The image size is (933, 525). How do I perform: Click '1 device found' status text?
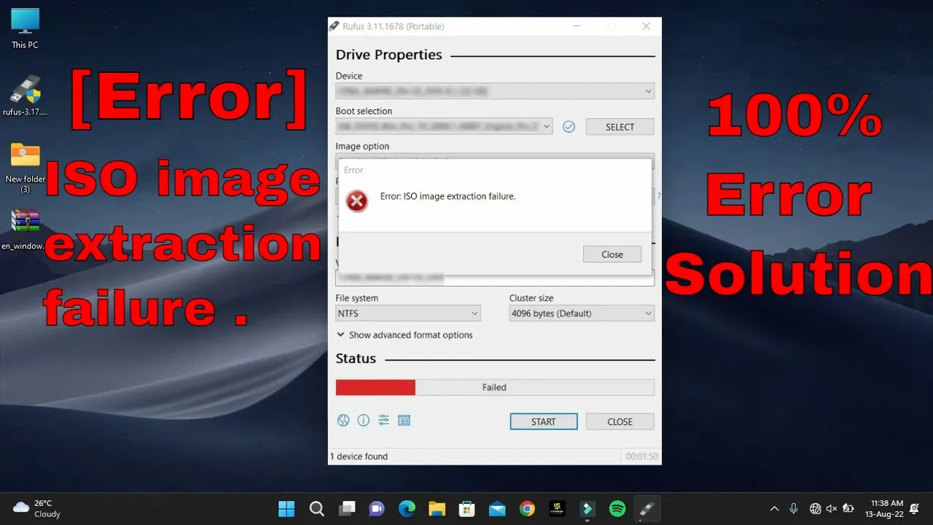pos(359,456)
